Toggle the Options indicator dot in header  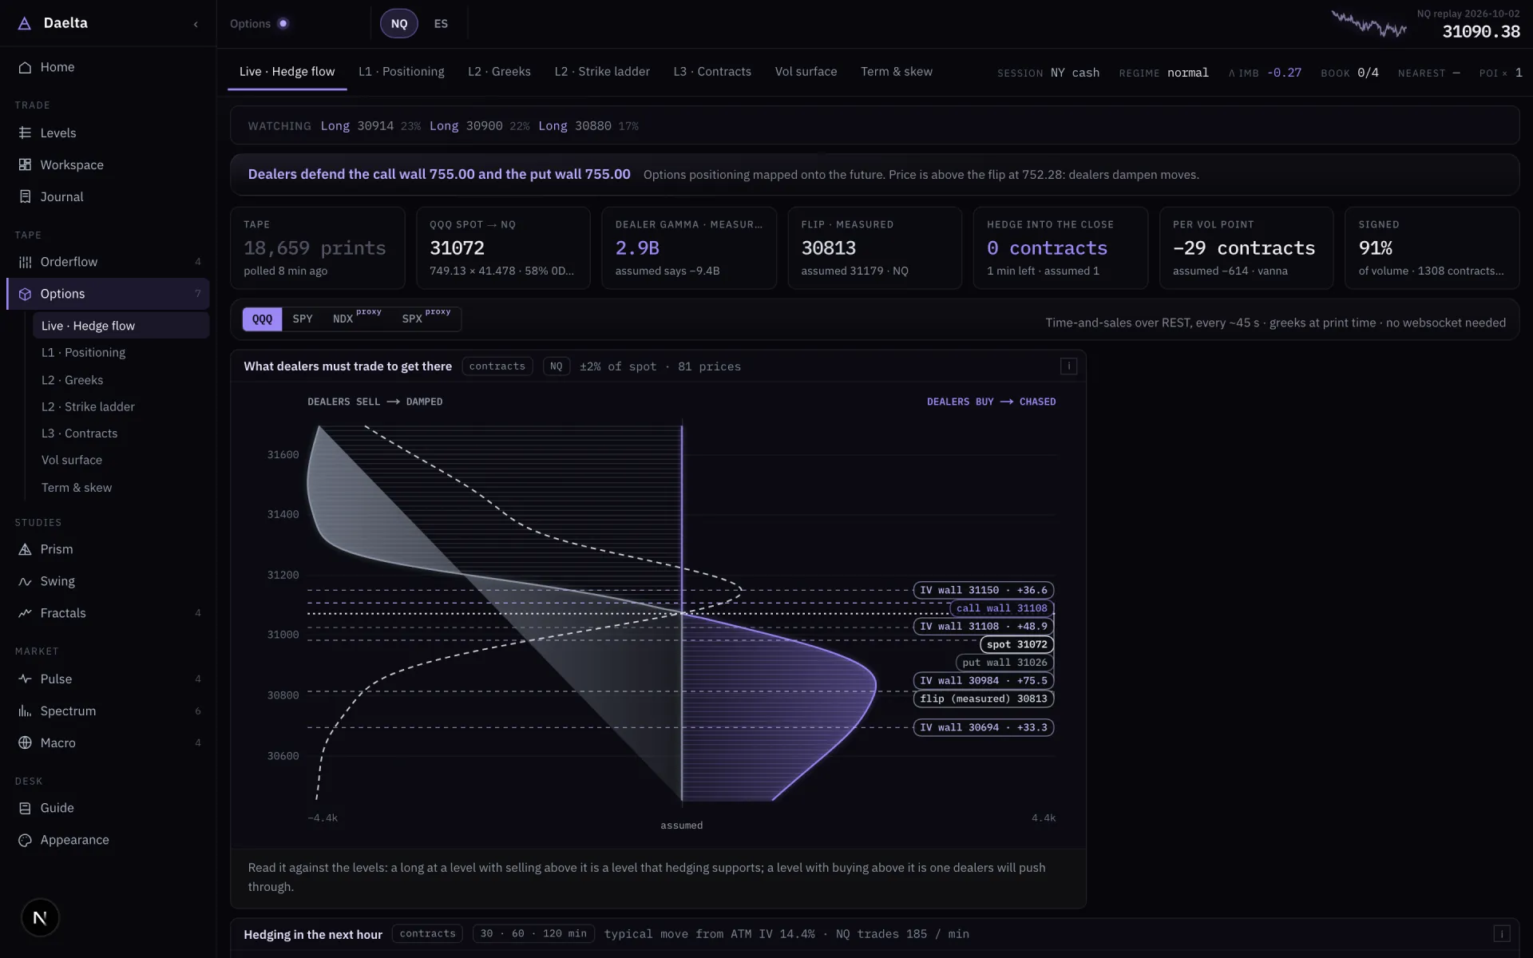283,24
